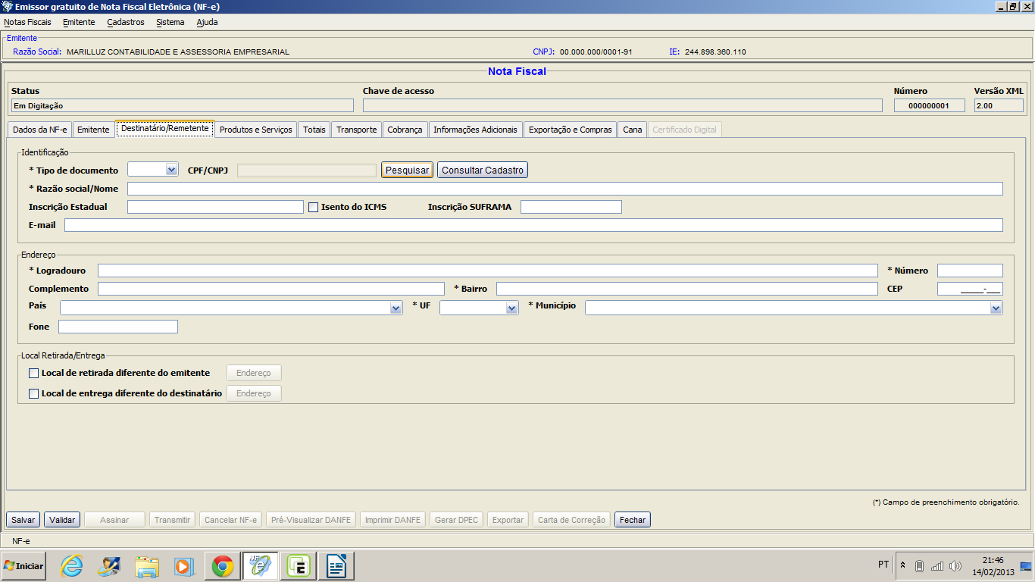Open the document writer icon in taskbar

(336, 566)
